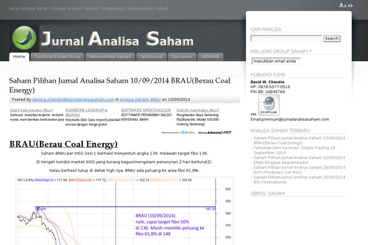Click ANALISA SAHAM TERBARU heading
Image resolution: width=368 pixels, height=245 pixels.
point(280,130)
